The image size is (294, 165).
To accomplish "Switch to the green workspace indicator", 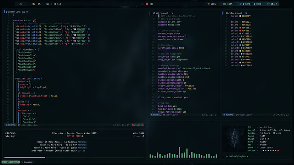I will pos(152,4).
